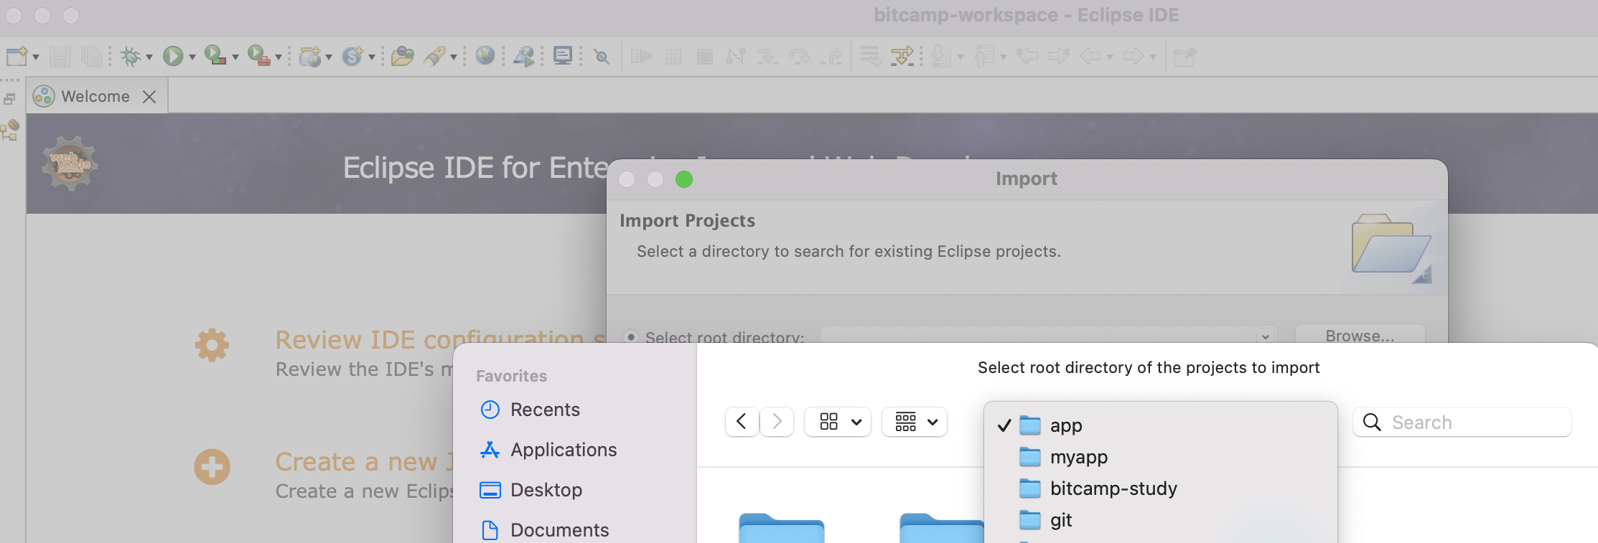Click the Disconnect debug icon
This screenshot has height=543, width=1598.
click(x=736, y=56)
